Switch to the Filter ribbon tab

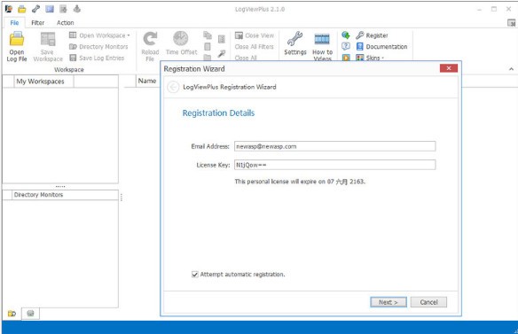pyautogui.click(x=37, y=22)
